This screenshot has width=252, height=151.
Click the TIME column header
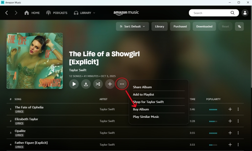pos(193,99)
